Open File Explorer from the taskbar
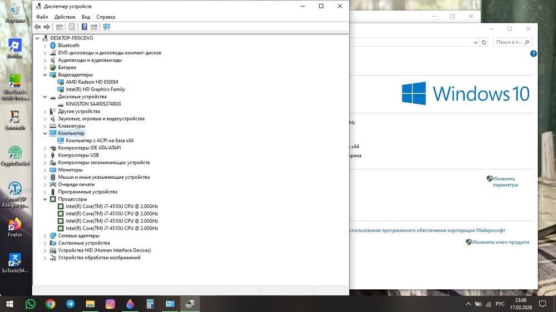The width and height of the screenshot is (556, 312). point(90,304)
